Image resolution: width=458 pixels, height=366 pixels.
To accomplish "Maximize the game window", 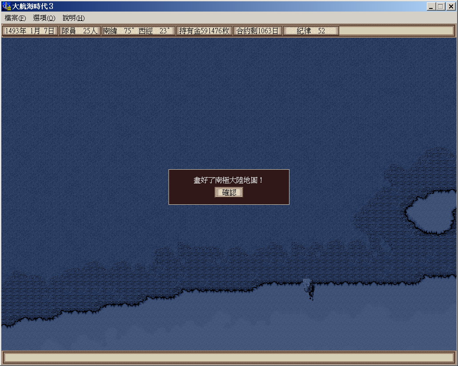I will pyautogui.click(x=440, y=7).
